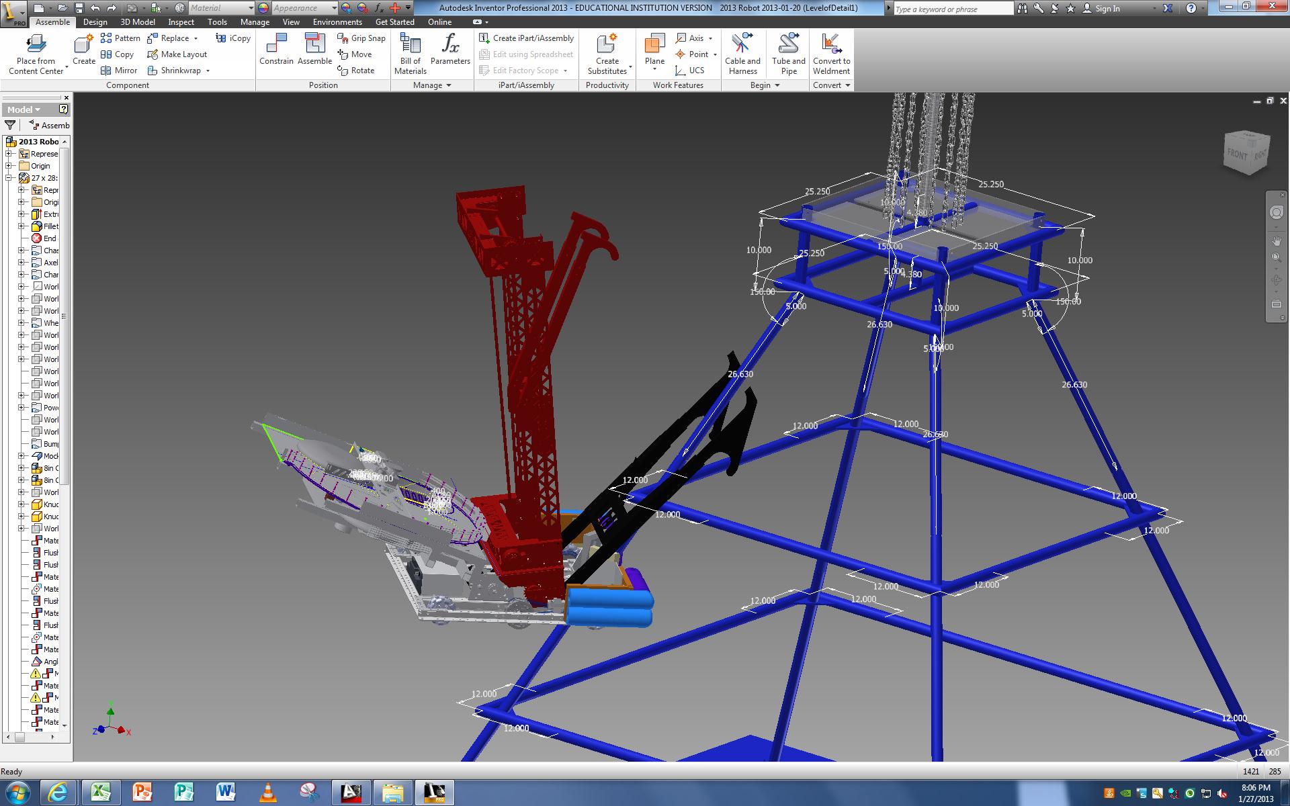Expand the Representations tree node

pyautogui.click(x=9, y=154)
